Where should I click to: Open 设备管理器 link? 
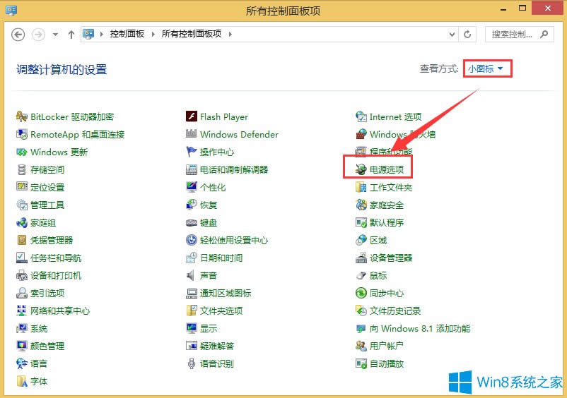click(391, 258)
